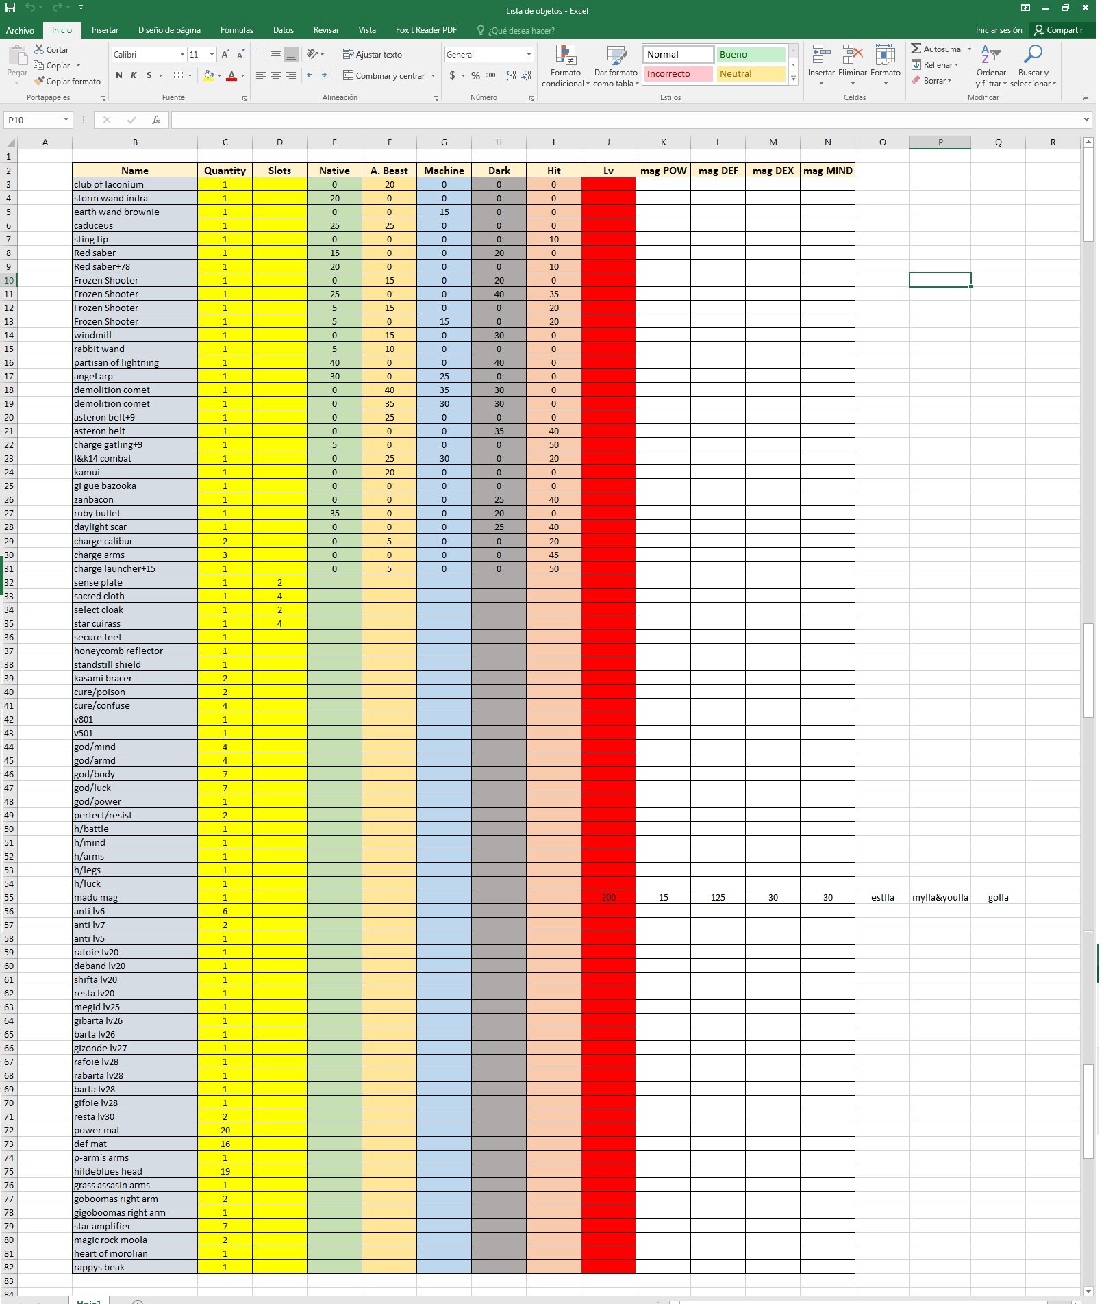Toggle Italic formatting K button

(134, 75)
